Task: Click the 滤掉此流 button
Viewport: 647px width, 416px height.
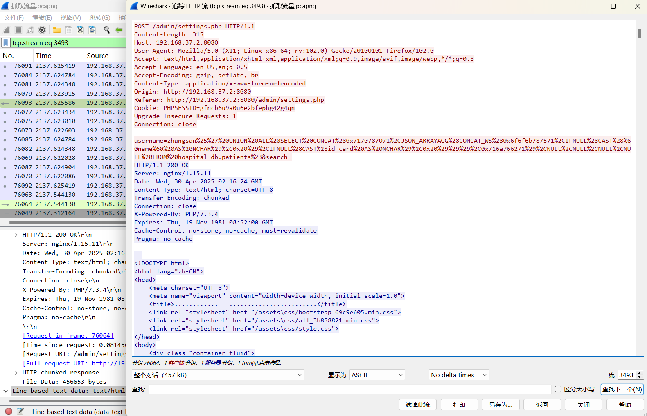Action: (x=418, y=405)
